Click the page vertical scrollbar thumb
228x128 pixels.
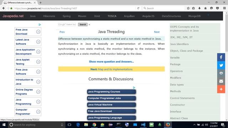[227, 33]
